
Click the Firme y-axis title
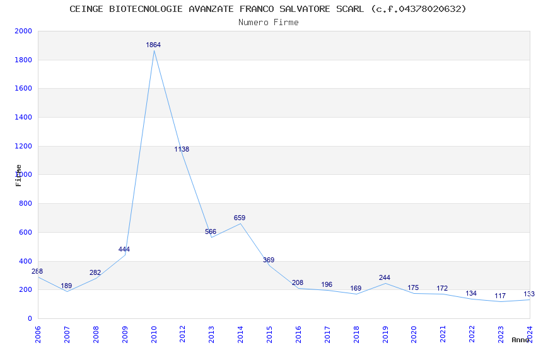click(x=18, y=176)
